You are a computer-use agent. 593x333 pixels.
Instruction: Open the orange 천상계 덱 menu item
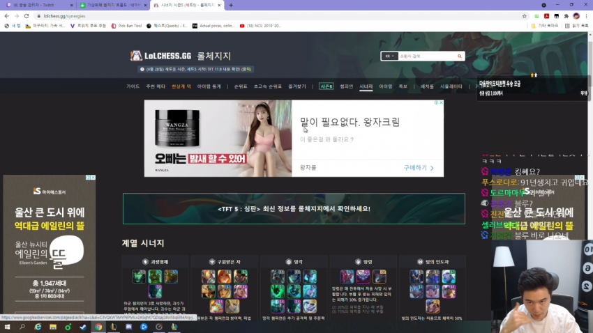point(181,86)
